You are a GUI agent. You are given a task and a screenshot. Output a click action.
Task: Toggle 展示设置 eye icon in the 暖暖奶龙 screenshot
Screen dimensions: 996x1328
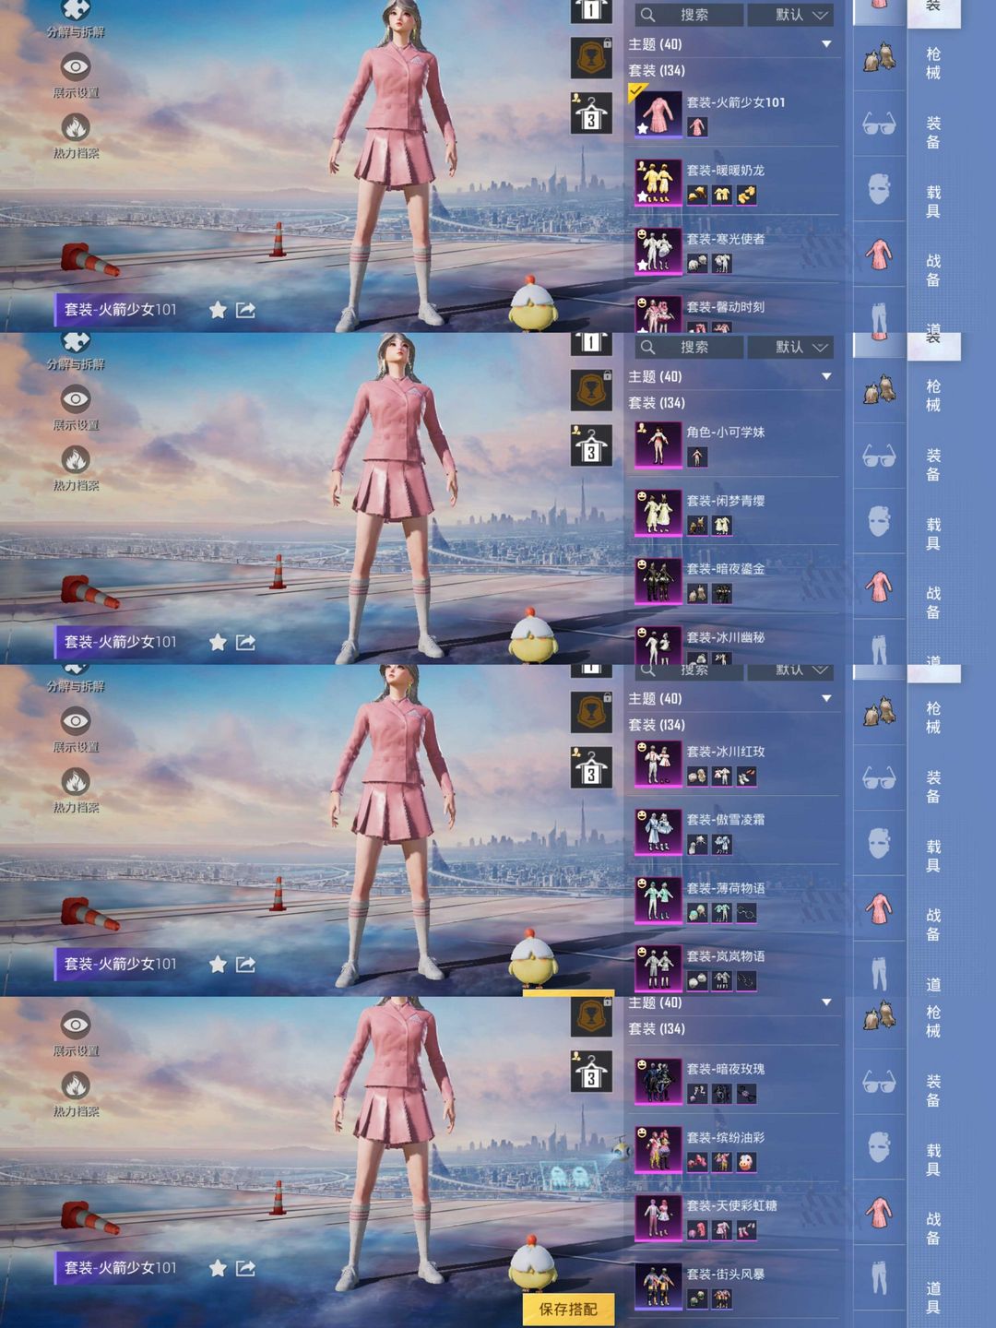[76, 66]
